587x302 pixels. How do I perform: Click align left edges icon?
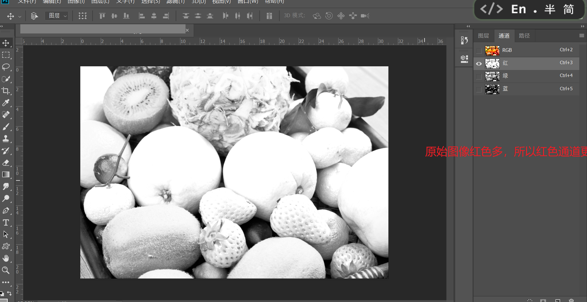tap(142, 16)
